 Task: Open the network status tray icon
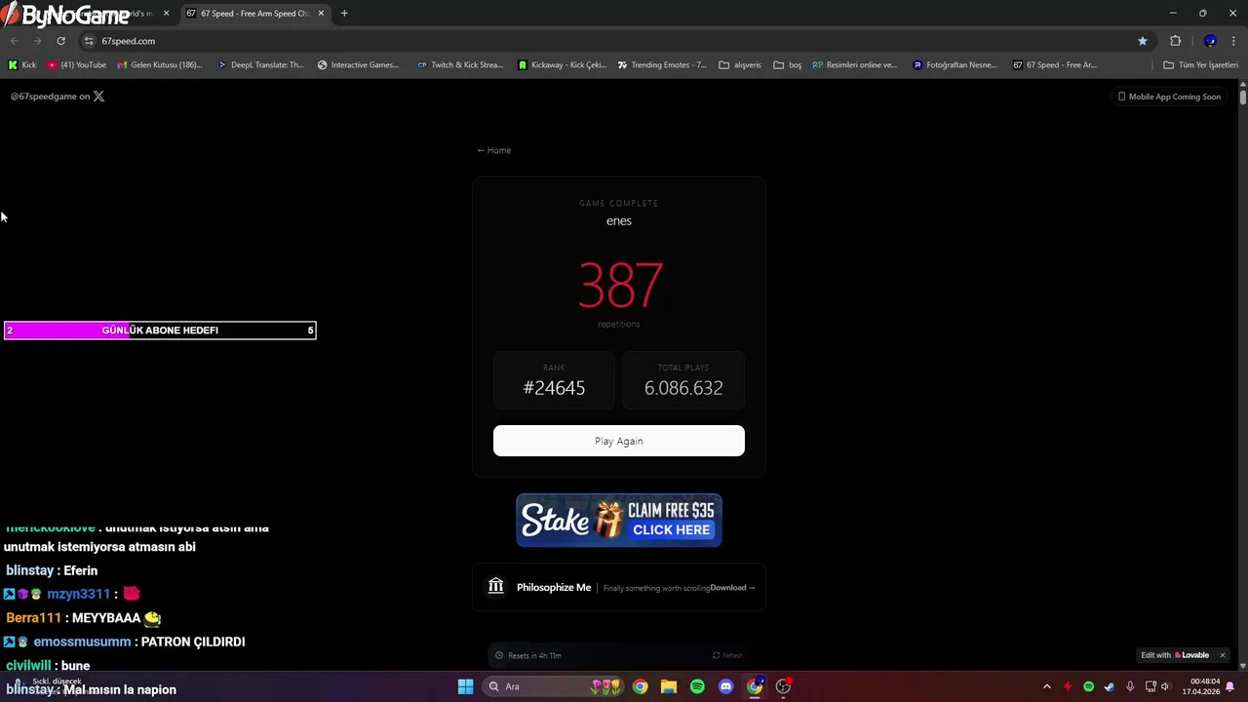1150,686
